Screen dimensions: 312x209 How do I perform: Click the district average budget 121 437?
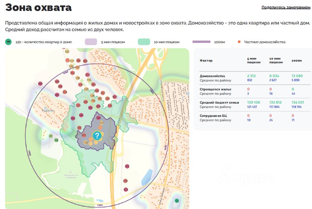click(252, 107)
